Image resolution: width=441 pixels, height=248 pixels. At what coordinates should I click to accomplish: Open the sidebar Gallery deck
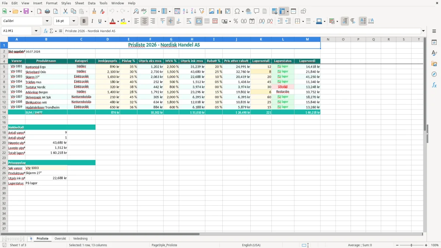(x=434, y=64)
